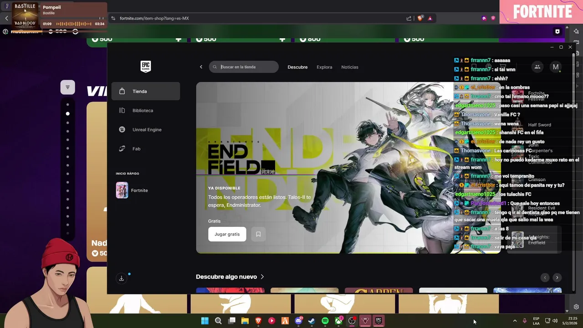Click the Endfield hero banner image

click(348, 168)
